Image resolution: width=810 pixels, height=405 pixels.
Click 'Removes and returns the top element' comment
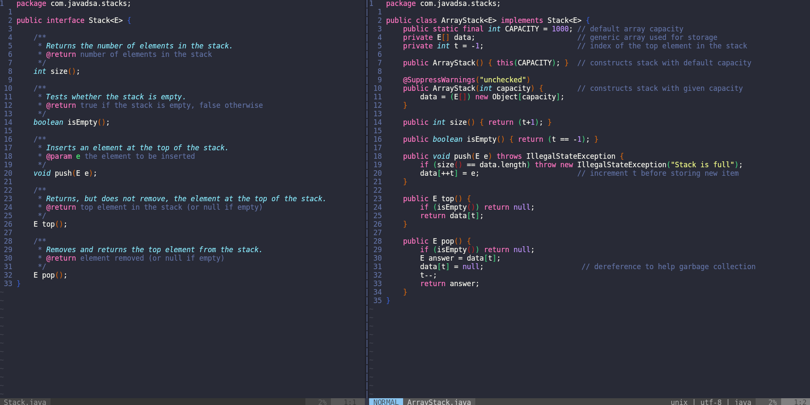tap(154, 250)
